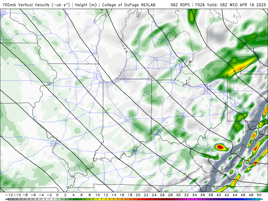Click the 'College of DuPage NEXLAB' text
The image size is (268, 201).
[x=129, y=5]
